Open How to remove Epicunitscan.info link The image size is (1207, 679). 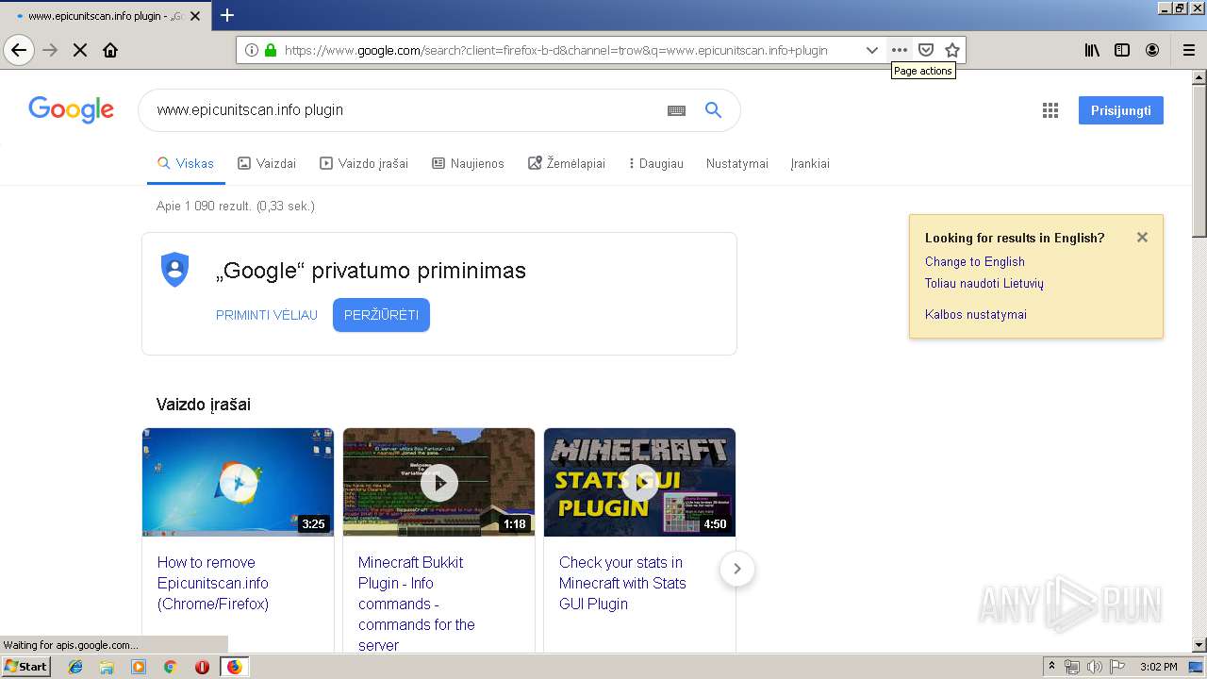[213, 583]
